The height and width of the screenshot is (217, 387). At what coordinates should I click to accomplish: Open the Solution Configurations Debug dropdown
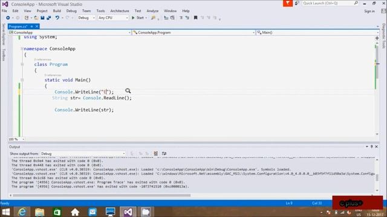click(86, 17)
